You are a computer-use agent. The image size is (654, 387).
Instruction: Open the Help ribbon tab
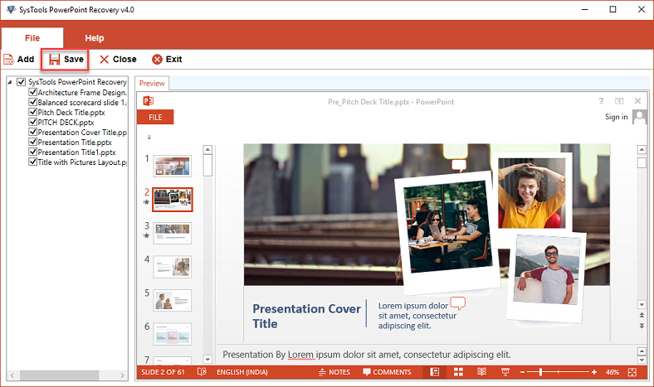95,38
